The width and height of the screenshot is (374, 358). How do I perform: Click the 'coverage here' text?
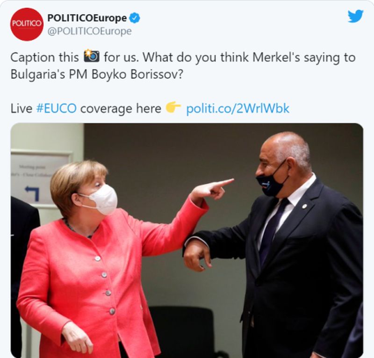tap(121, 108)
